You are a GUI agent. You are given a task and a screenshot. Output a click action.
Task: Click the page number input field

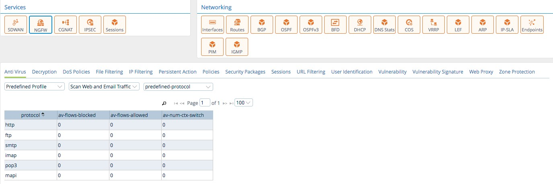205,103
